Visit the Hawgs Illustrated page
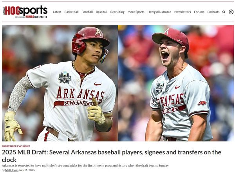235x172 pixels. click(x=159, y=12)
